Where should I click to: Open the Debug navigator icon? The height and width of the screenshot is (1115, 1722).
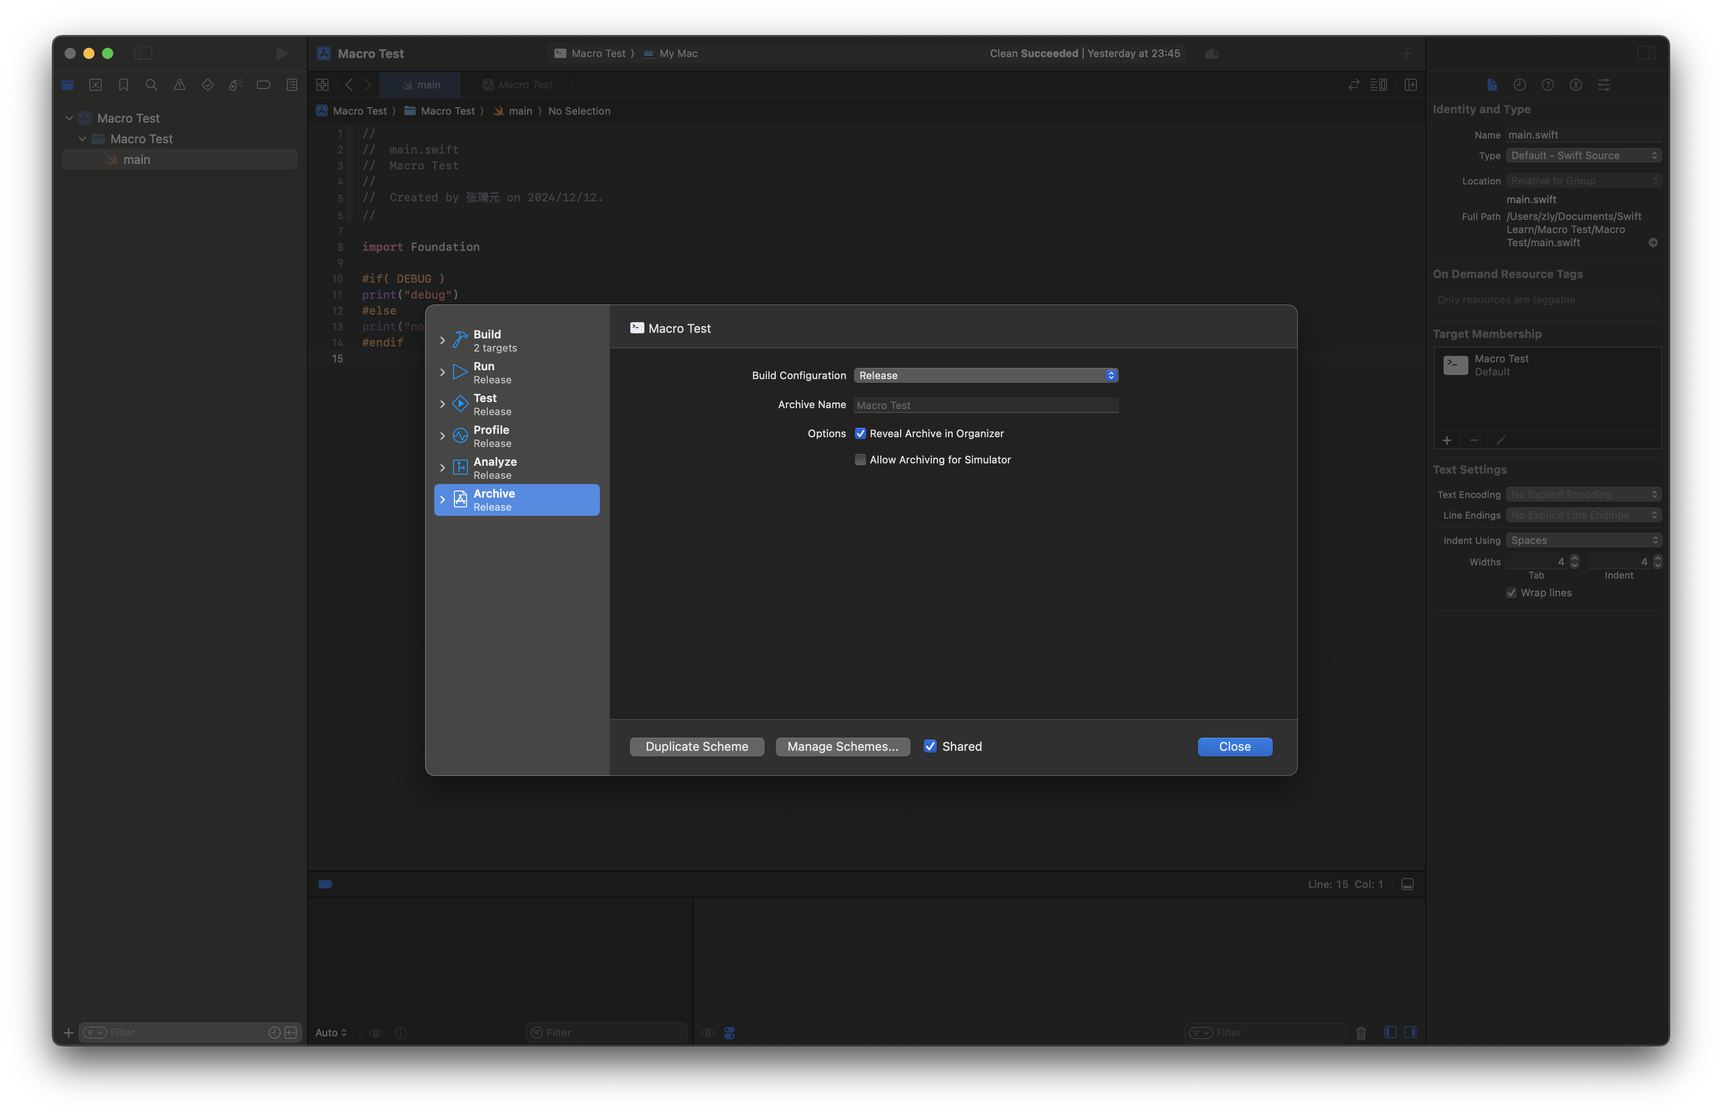point(235,85)
